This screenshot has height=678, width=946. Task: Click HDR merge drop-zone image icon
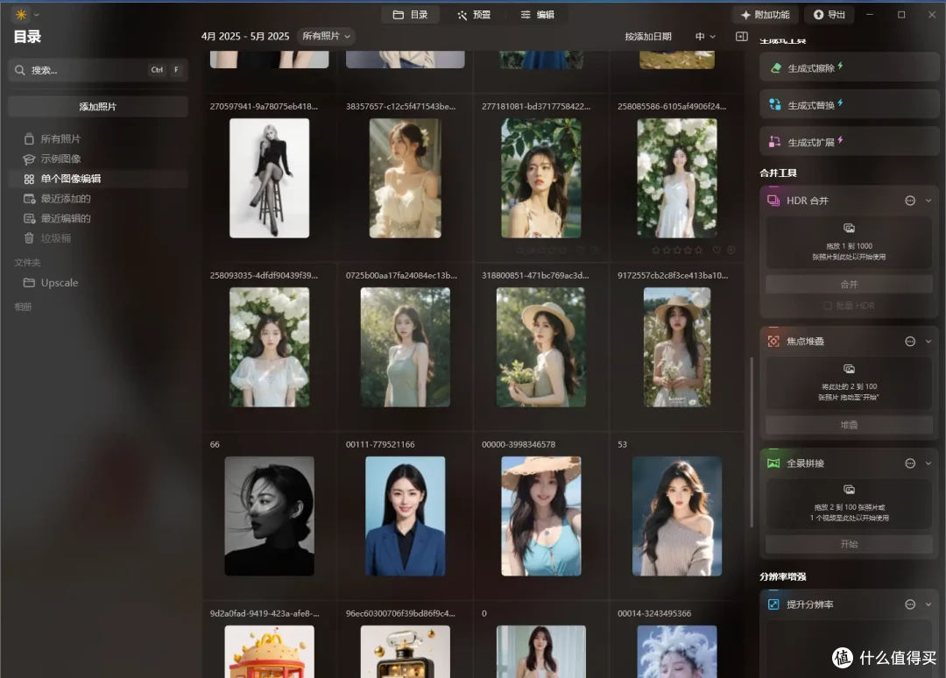(849, 228)
